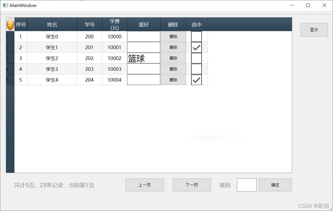
Task: Click the tuition cell 10004
Action: click(115, 80)
